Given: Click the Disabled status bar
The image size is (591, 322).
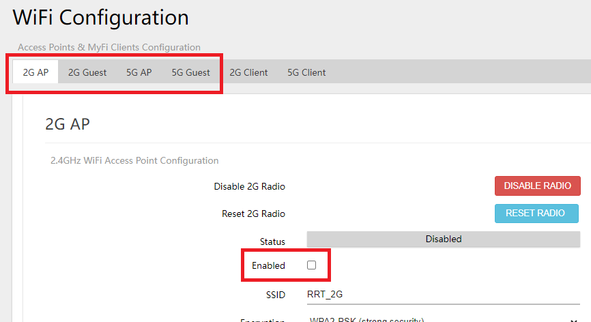Looking at the screenshot, I should pyautogui.click(x=443, y=239).
